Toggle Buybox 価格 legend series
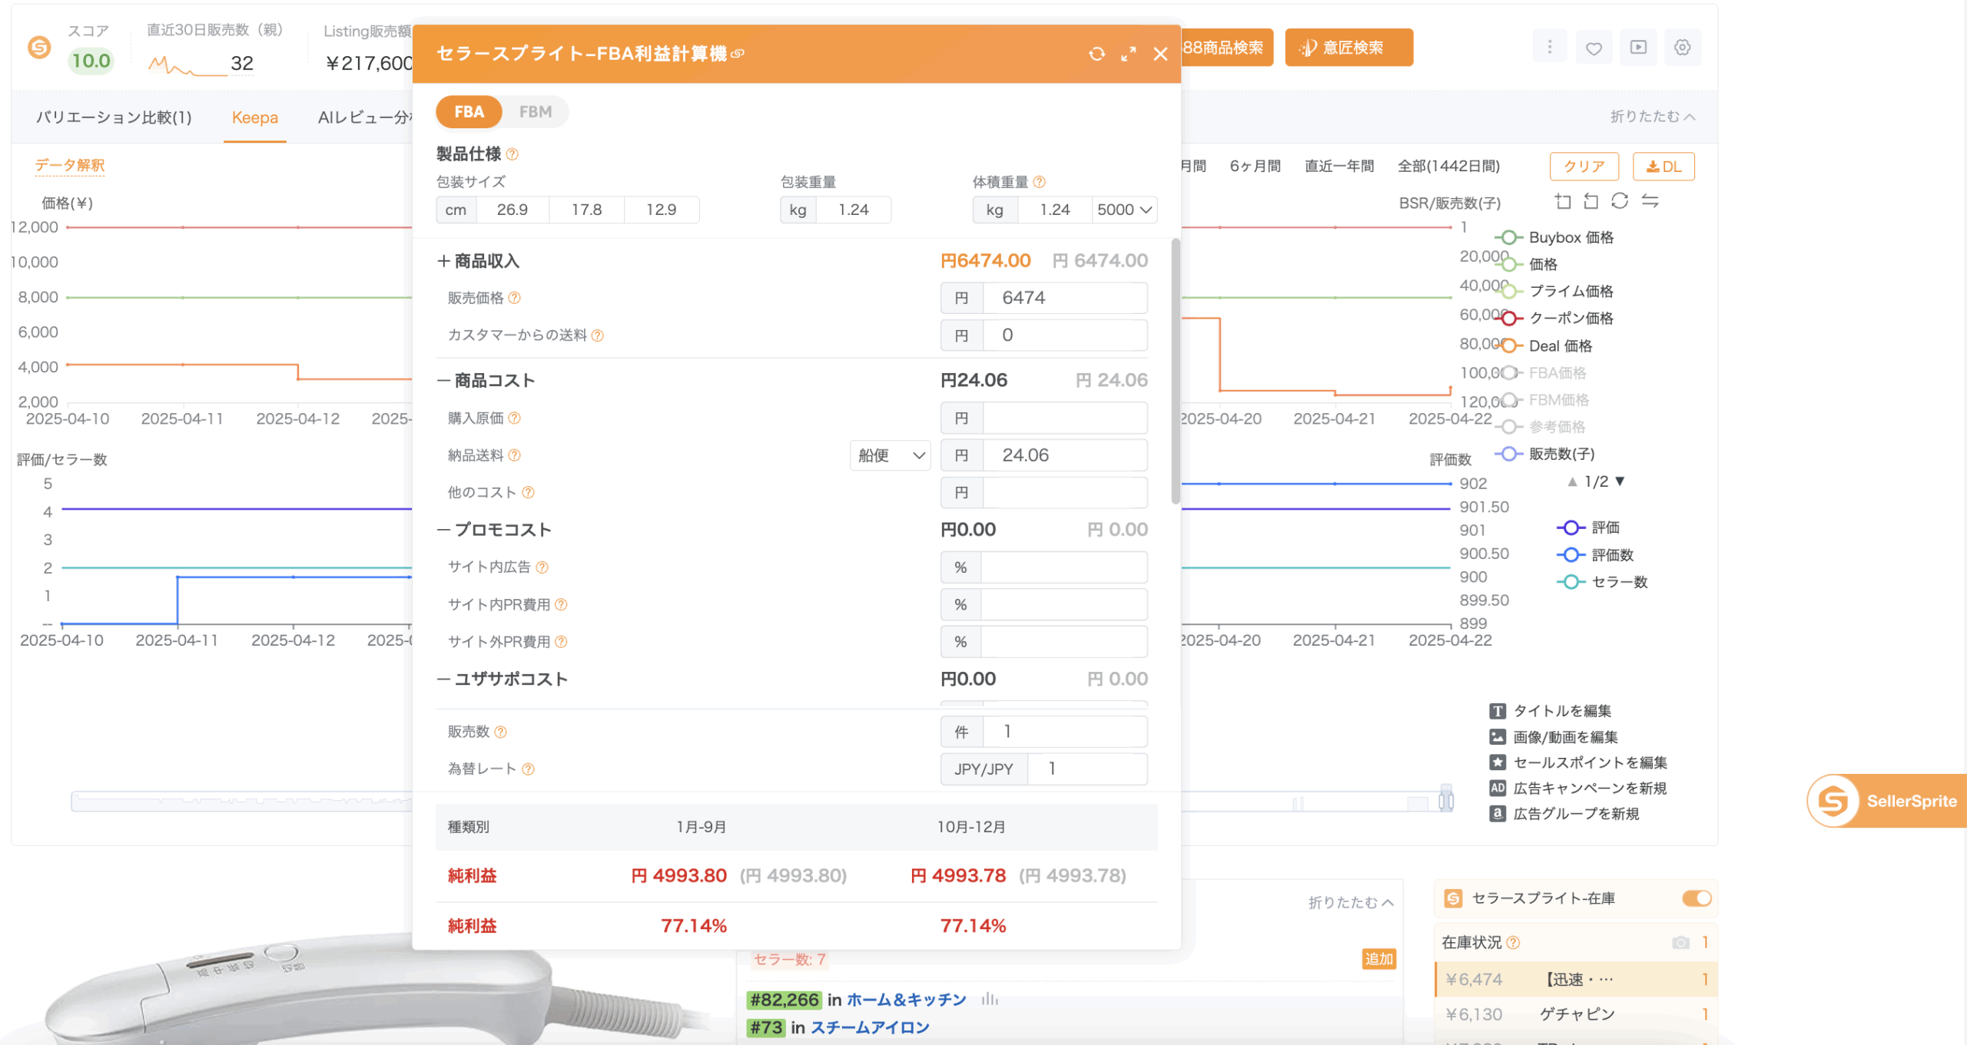 pyautogui.click(x=1554, y=237)
